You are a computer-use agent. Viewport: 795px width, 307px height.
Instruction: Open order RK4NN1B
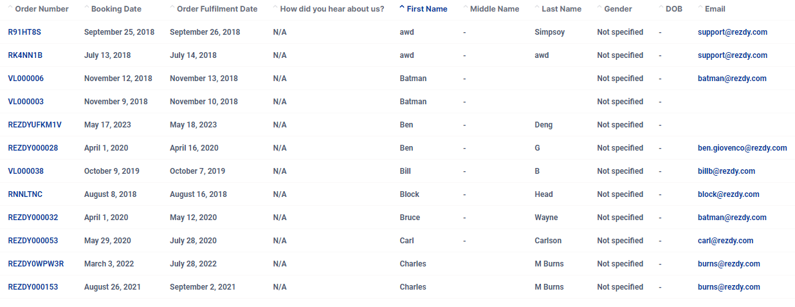(25, 55)
